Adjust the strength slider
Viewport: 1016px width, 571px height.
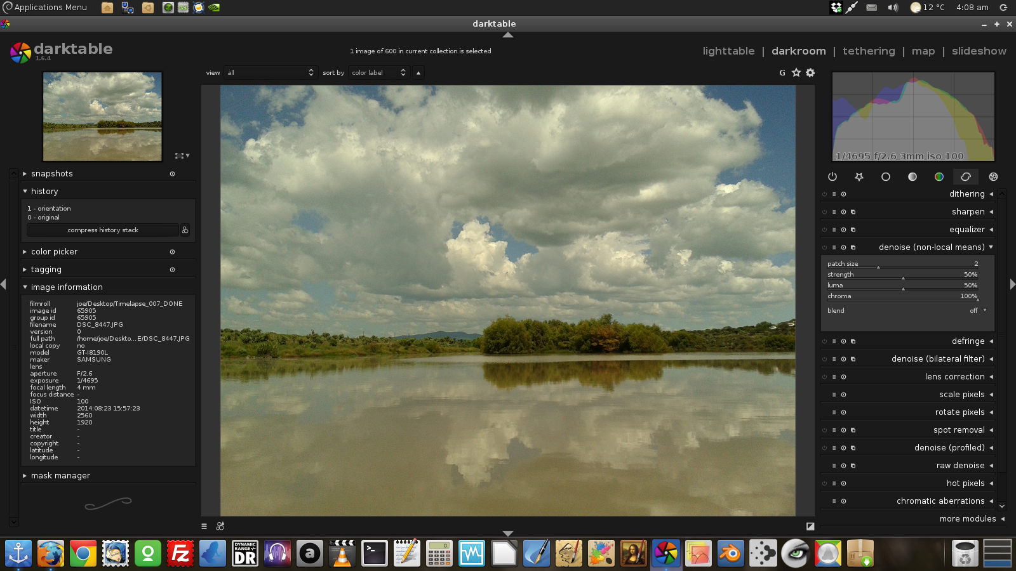[902, 275]
